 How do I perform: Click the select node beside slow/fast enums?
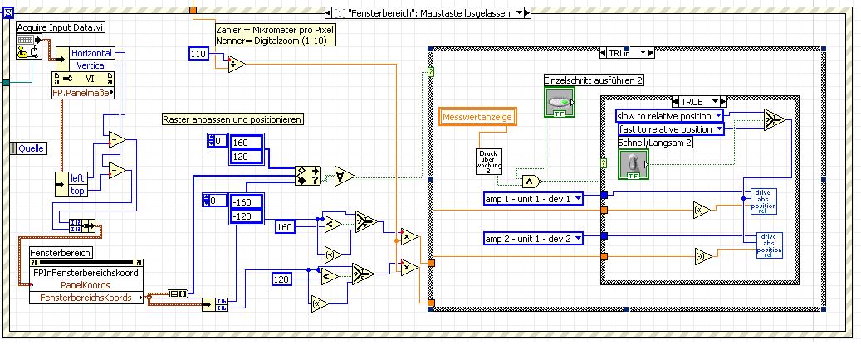coord(774,118)
